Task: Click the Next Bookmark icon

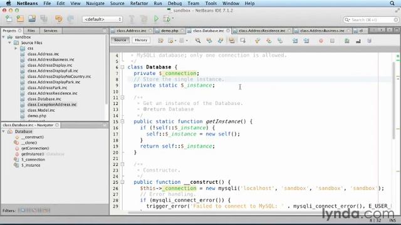Action: [269, 41]
